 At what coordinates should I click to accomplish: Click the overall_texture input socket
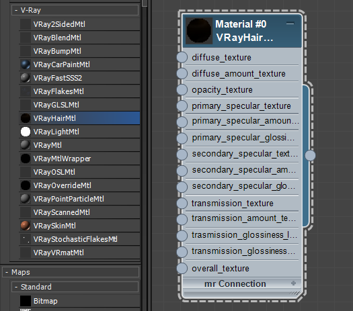tap(182, 268)
